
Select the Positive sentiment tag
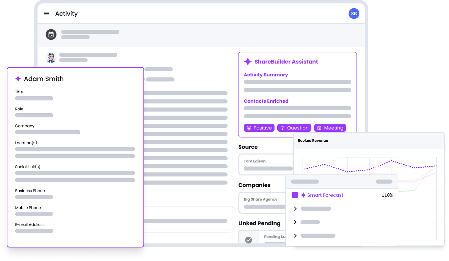259,128
